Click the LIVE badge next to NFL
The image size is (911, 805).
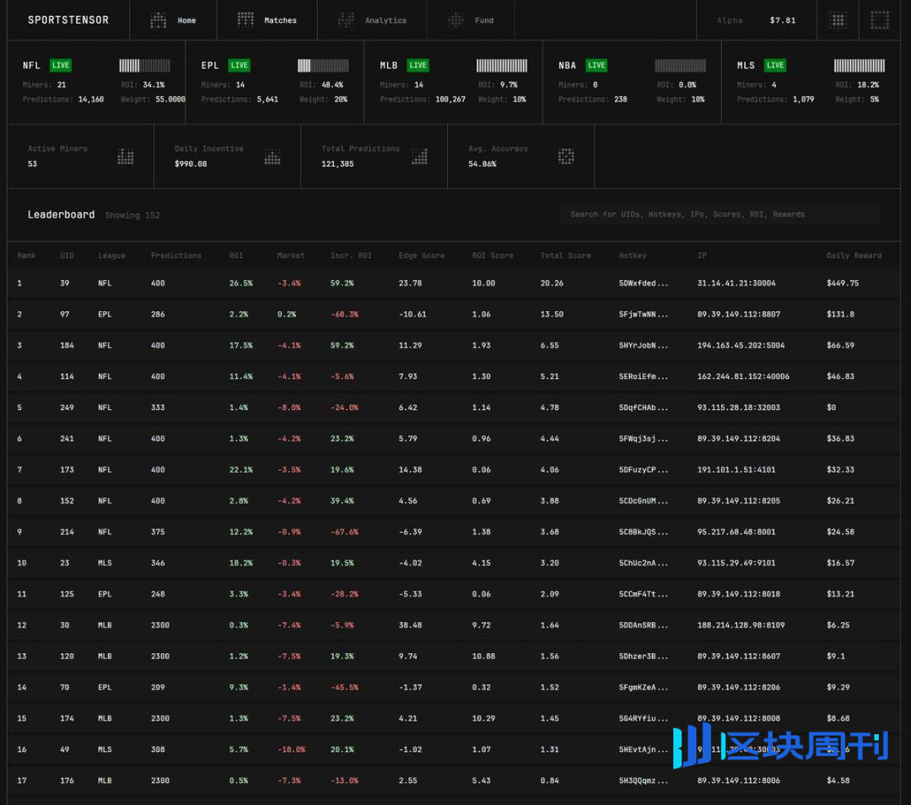tap(60, 65)
